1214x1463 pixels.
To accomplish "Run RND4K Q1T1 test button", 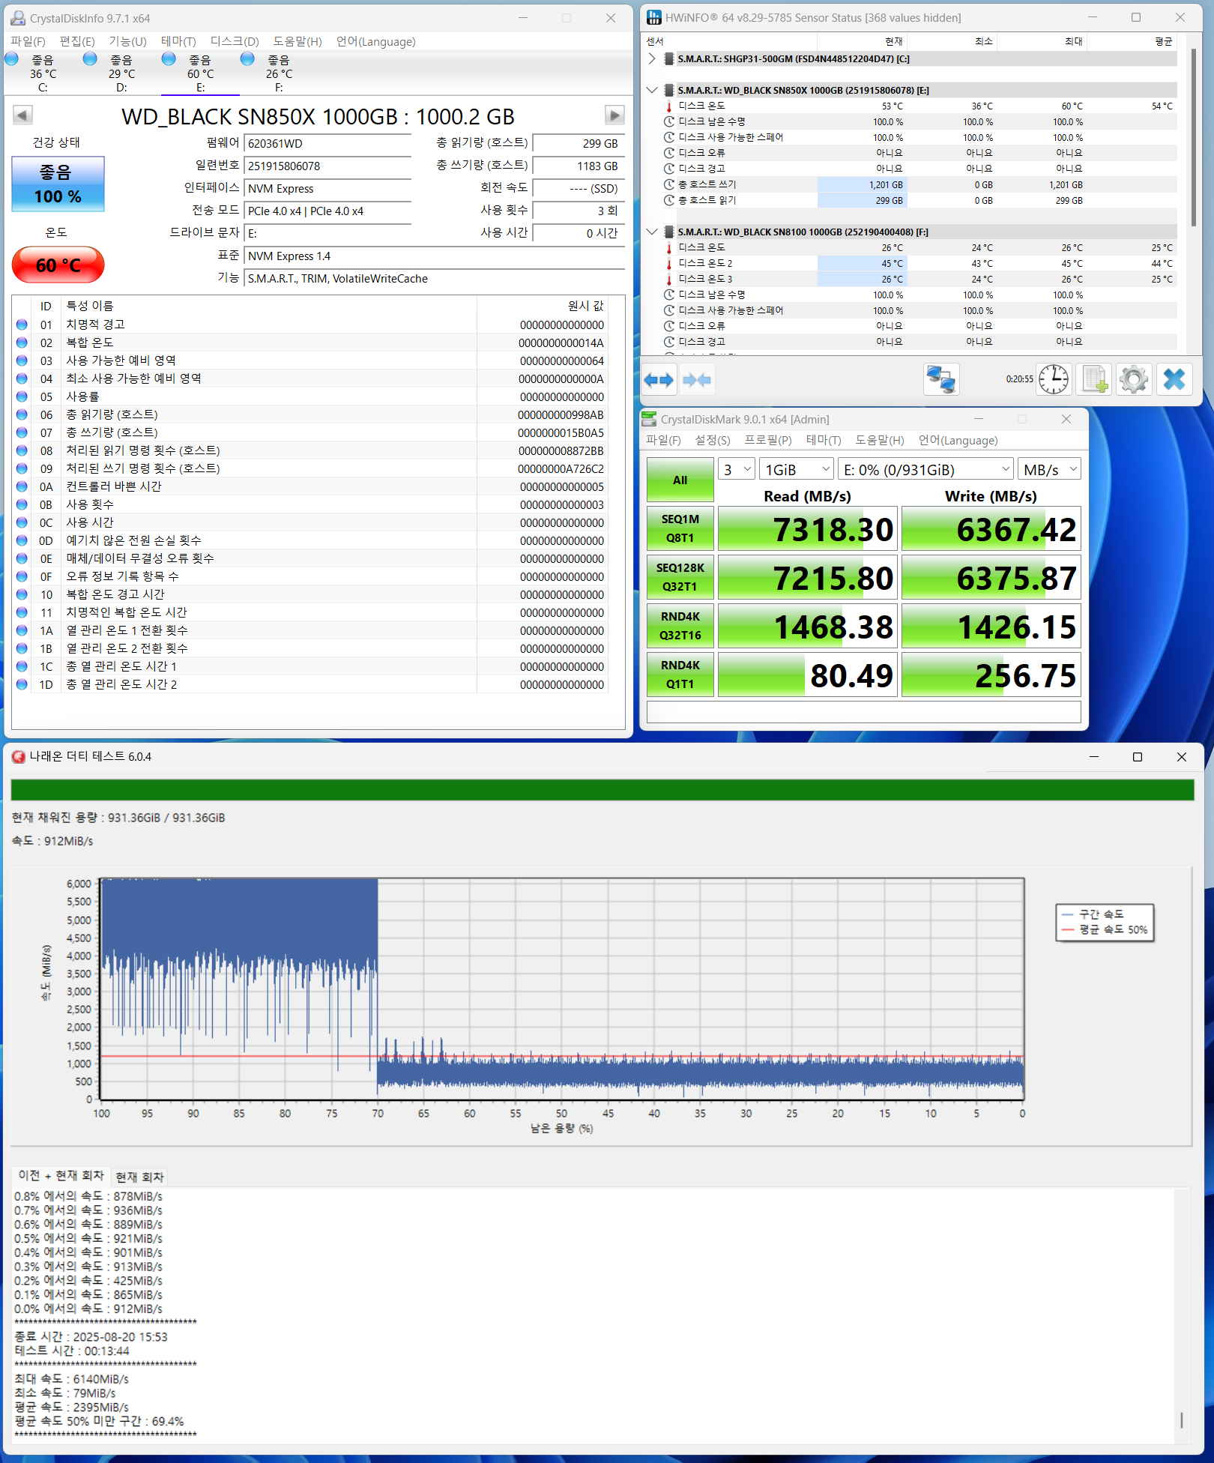I will pyautogui.click(x=680, y=675).
